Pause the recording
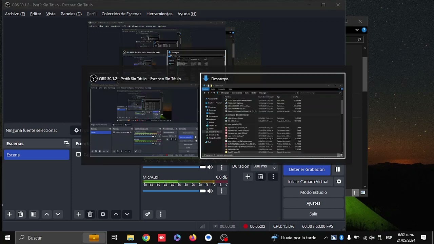Image resolution: width=434 pixels, height=244 pixels. (338, 169)
